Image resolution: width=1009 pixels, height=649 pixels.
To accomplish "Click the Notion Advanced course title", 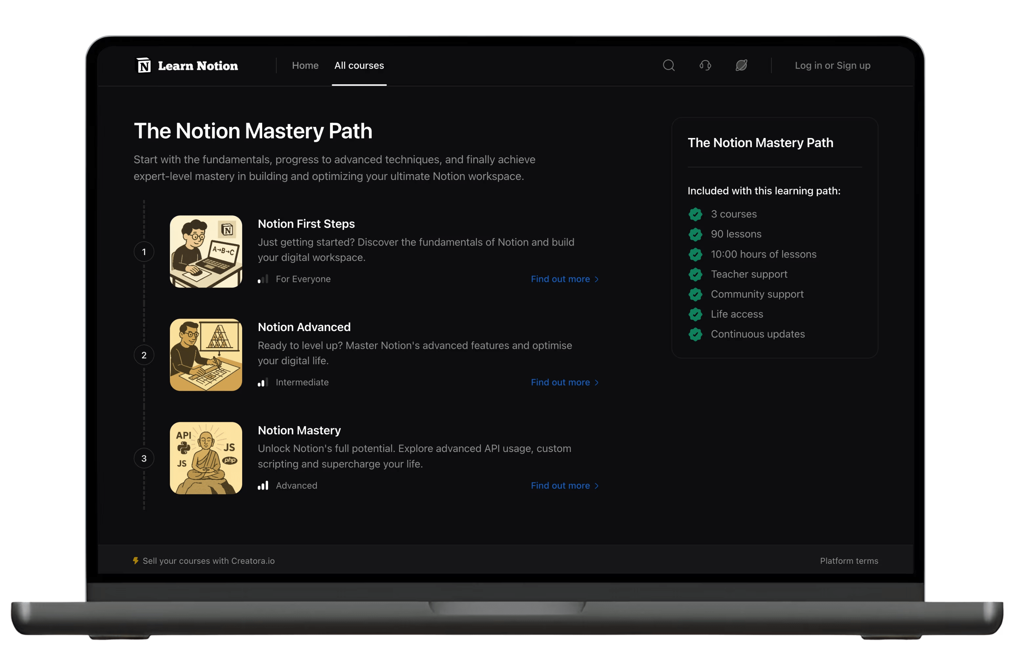I will coord(304,327).
